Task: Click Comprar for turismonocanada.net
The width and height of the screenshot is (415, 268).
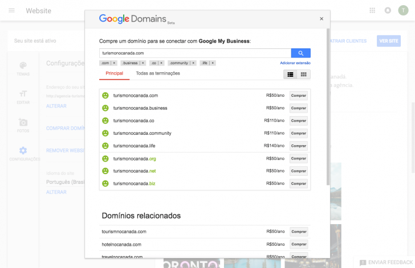Action: click(299, 171)
